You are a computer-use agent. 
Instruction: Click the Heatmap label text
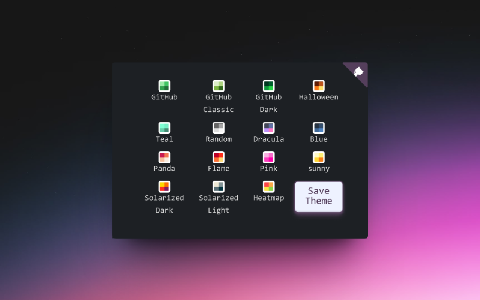click(268, 197)
